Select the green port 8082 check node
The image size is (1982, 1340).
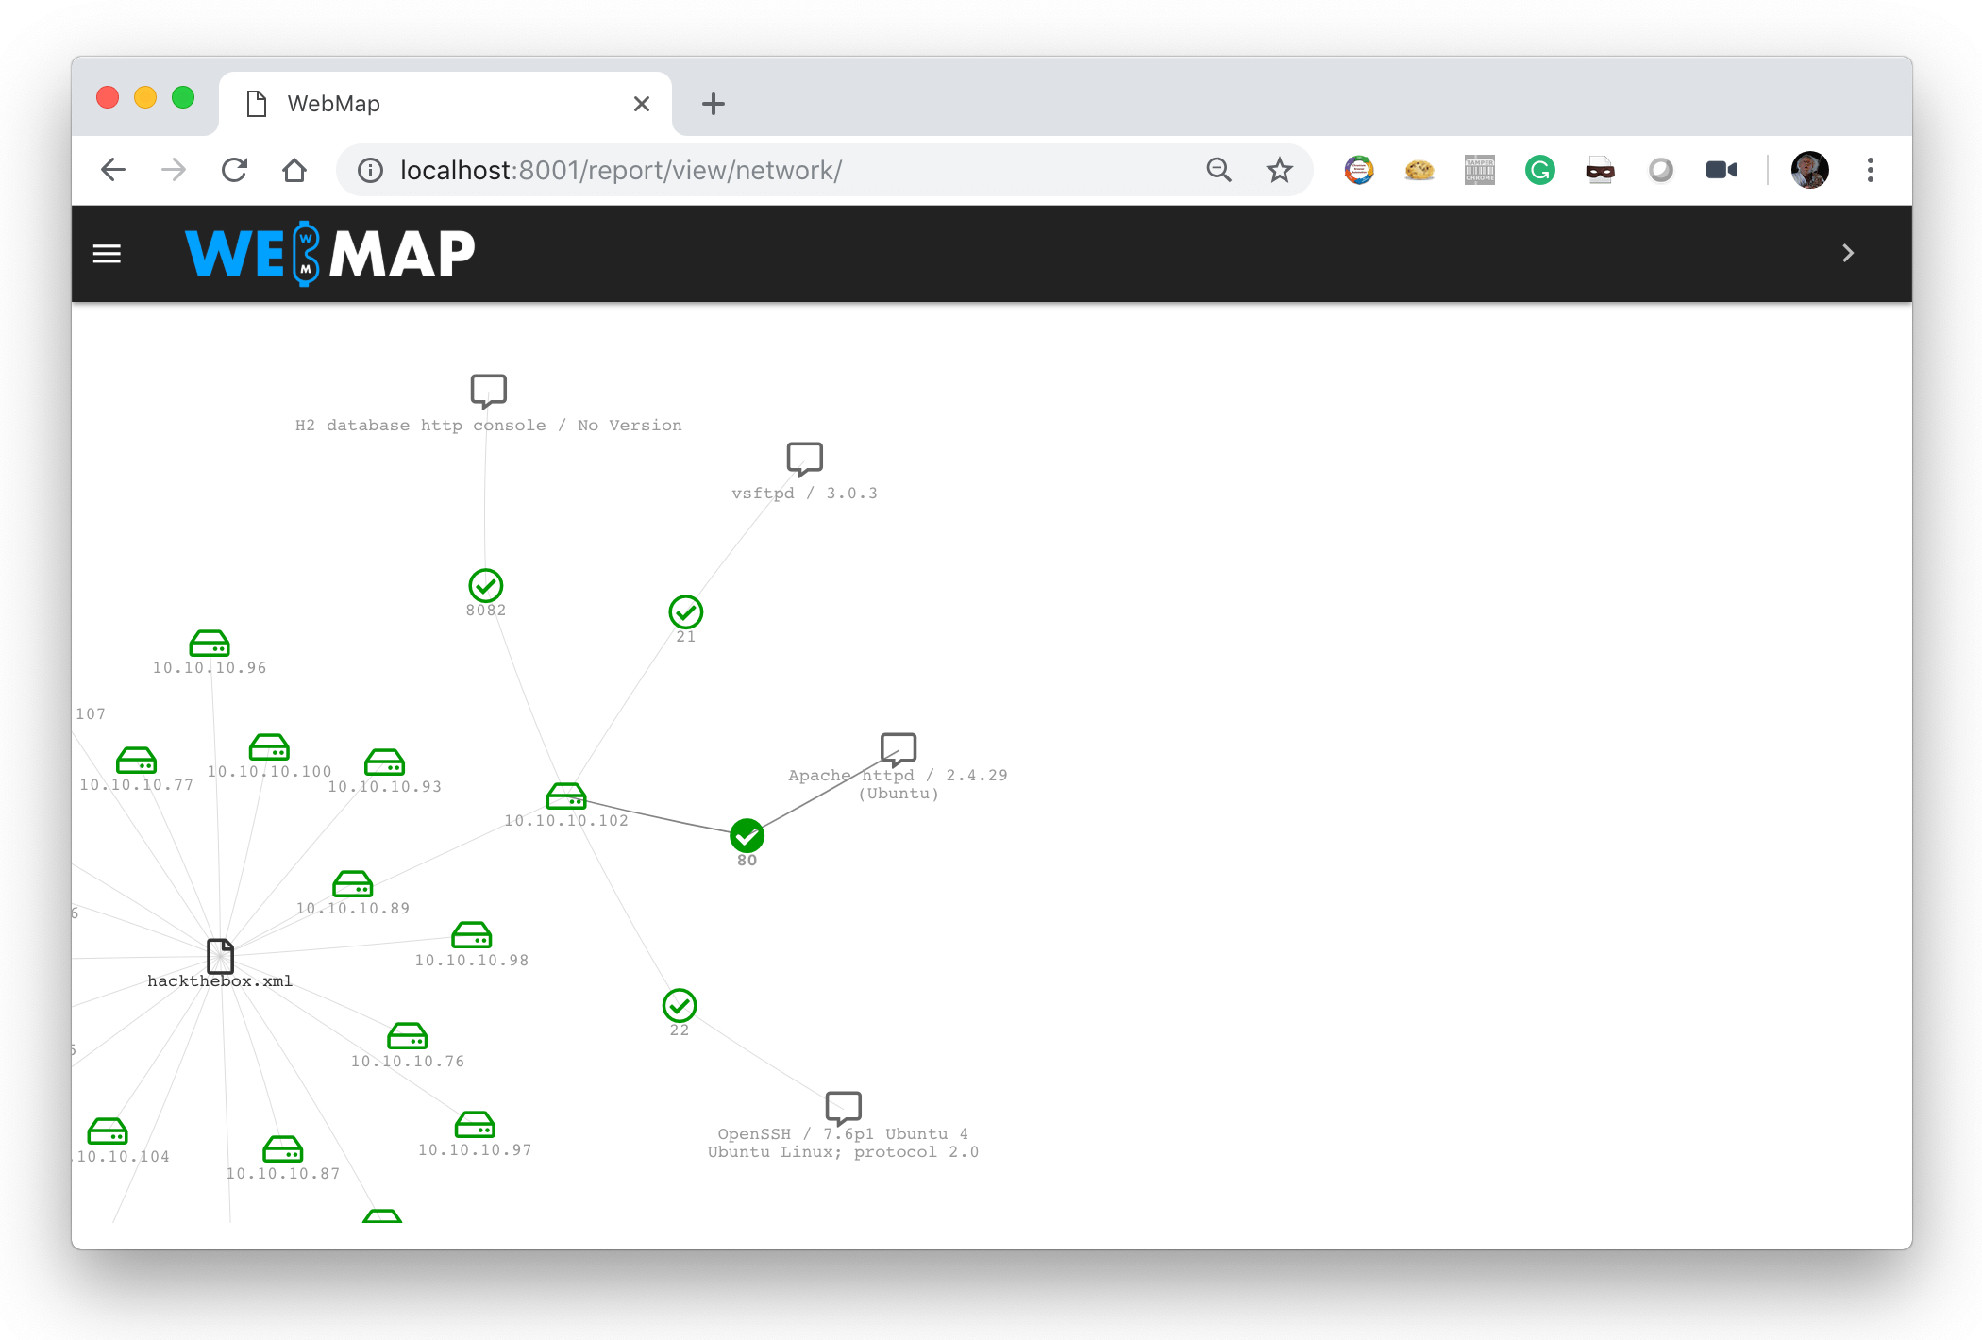pyautogui.click(x=485, y=585)
